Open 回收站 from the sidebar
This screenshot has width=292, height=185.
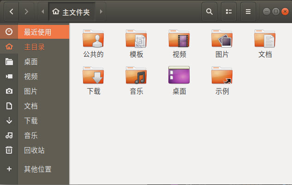pos(35,150)
